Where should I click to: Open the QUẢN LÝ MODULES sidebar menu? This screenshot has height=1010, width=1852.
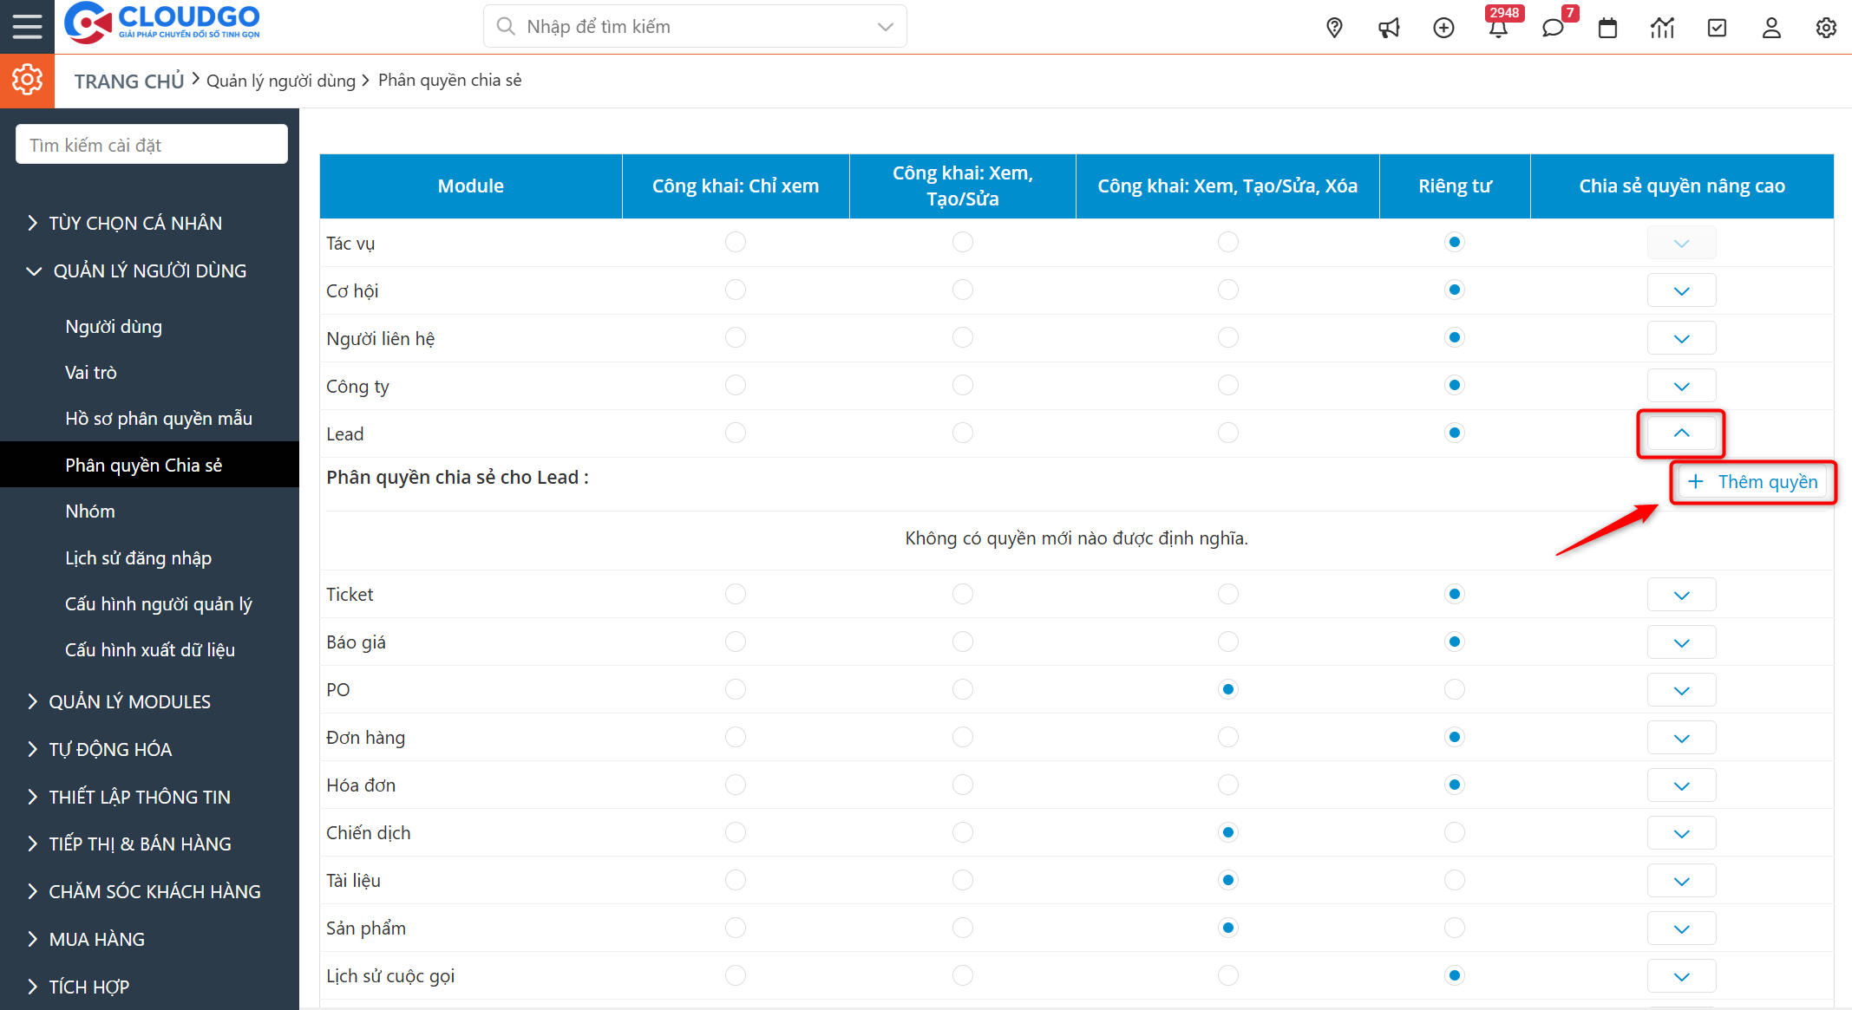130,700
